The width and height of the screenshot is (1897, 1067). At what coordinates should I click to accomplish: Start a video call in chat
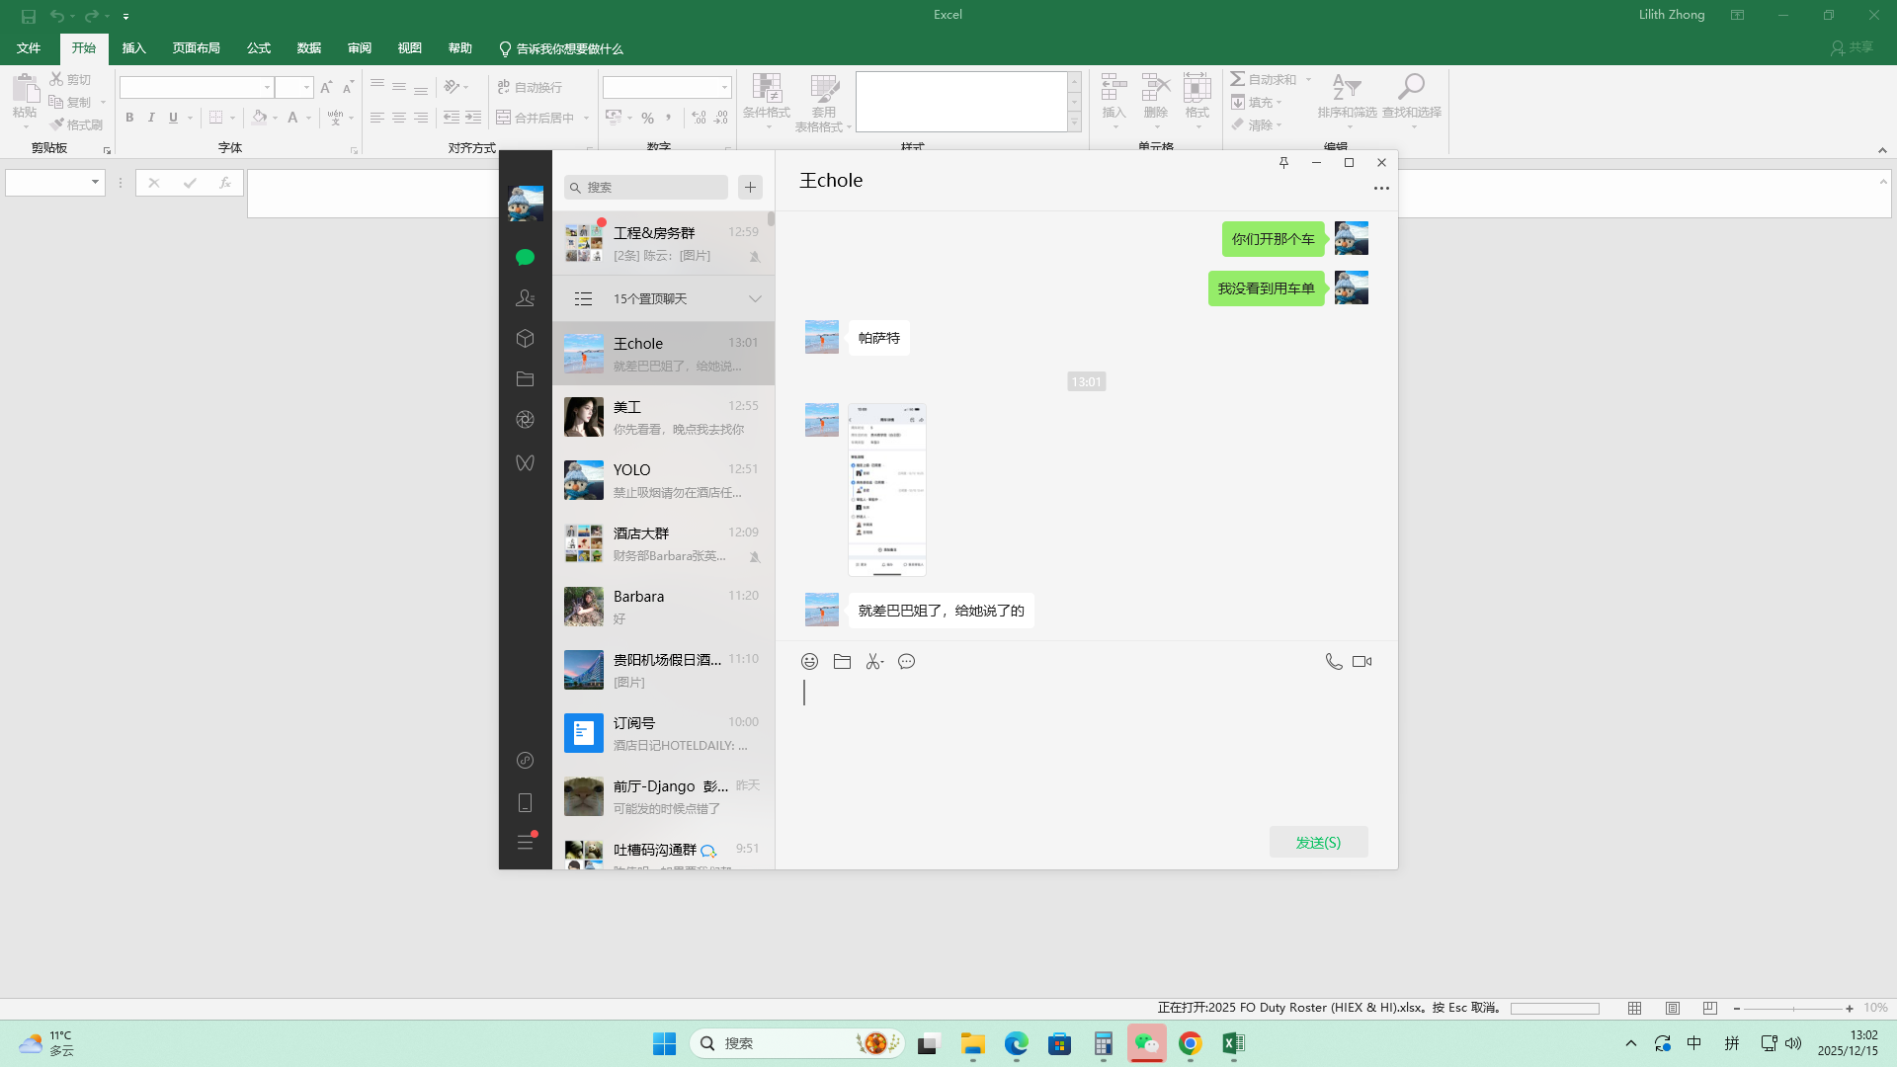click(1361, 662)
